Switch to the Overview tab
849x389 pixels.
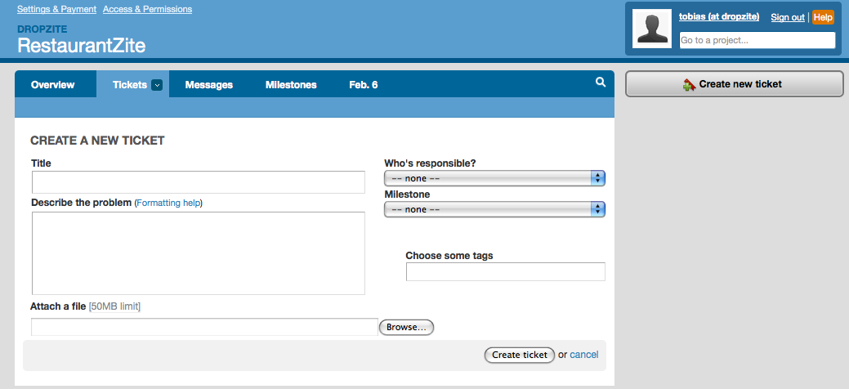[x=52, y=85]
